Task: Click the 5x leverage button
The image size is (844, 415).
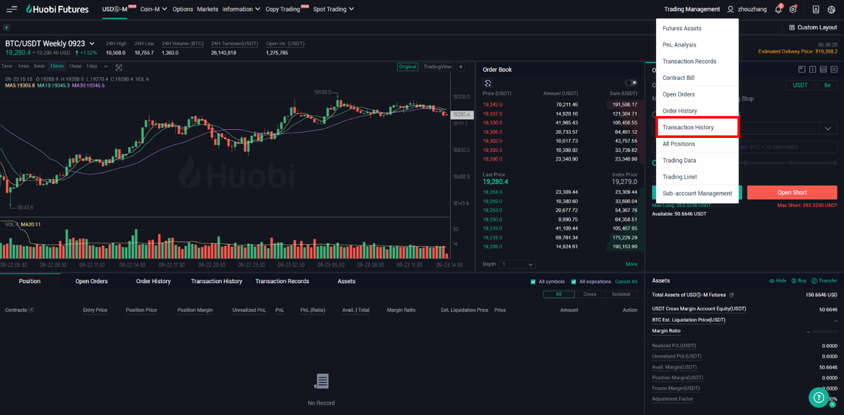Action: pyautogui.click(x=827, y=85)
